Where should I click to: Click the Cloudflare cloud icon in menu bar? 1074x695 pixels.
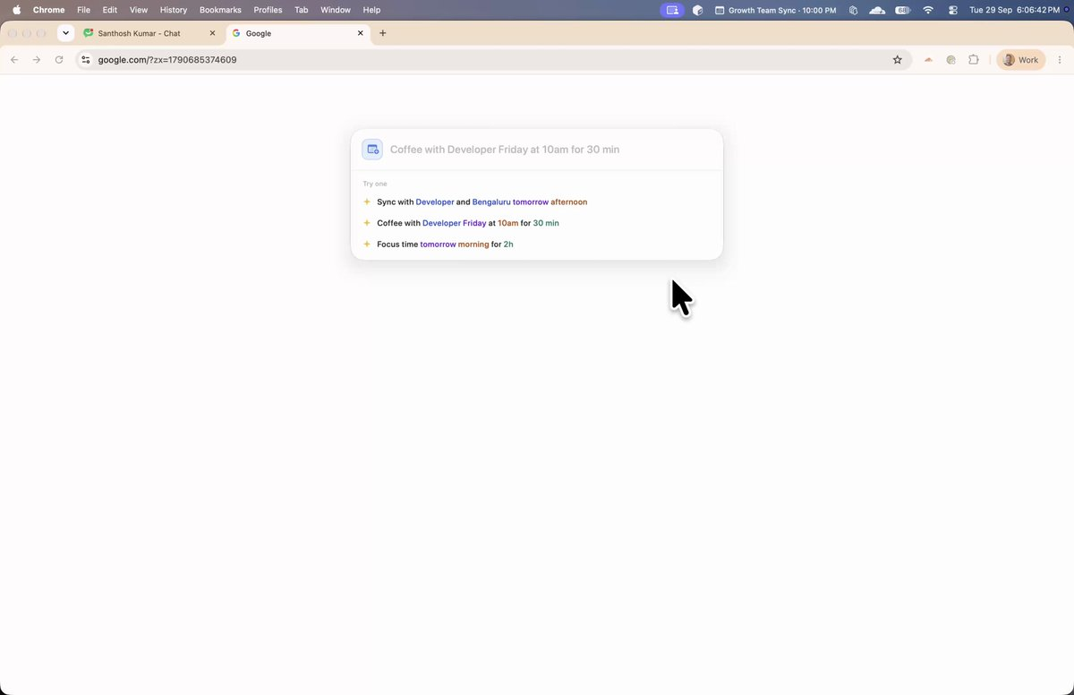[x=877, y=10]
